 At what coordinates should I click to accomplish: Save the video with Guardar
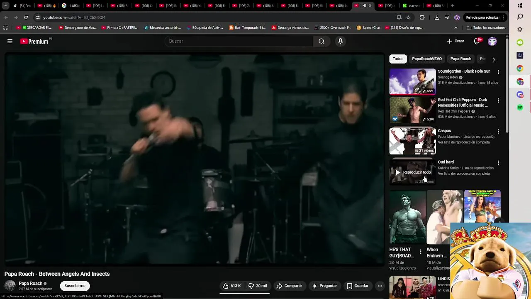click(x=358, y=286)
